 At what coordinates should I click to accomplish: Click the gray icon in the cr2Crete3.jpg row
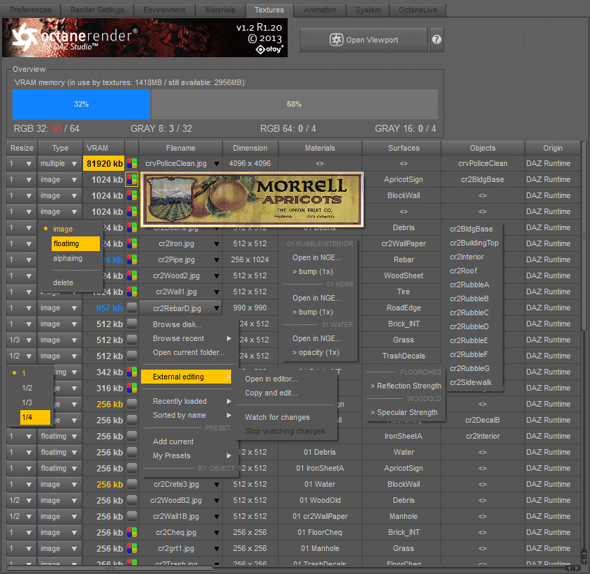point(132,484)
